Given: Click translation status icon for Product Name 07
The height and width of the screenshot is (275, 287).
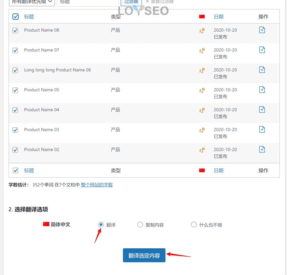Looking at the screenshot, I should coord(202,51).
